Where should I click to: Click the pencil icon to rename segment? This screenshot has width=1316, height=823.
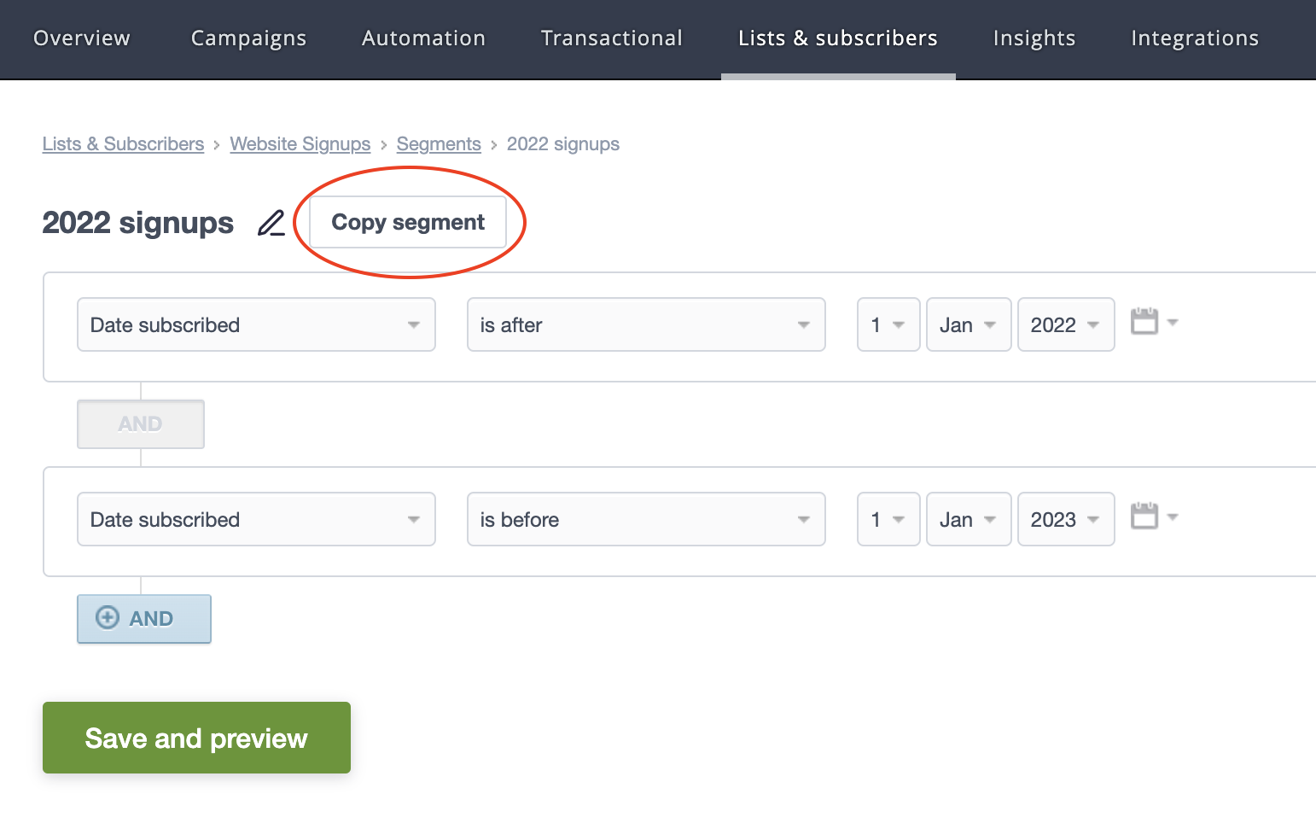(x=271, y=224)
